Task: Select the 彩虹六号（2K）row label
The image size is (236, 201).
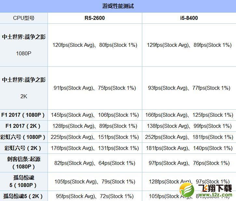Action: coord(24,148)
